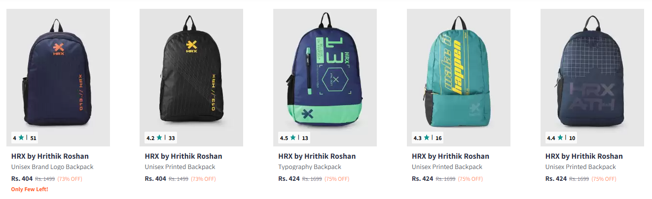The image size is (652, 199).
Task: Click the Rs. 404 price of the black Printed Backpack
Action: [155, 178]
